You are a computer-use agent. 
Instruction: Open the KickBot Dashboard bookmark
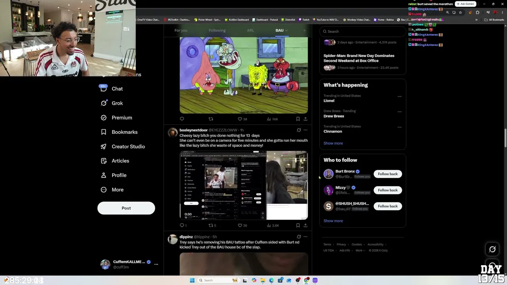[x=237, y=20]
